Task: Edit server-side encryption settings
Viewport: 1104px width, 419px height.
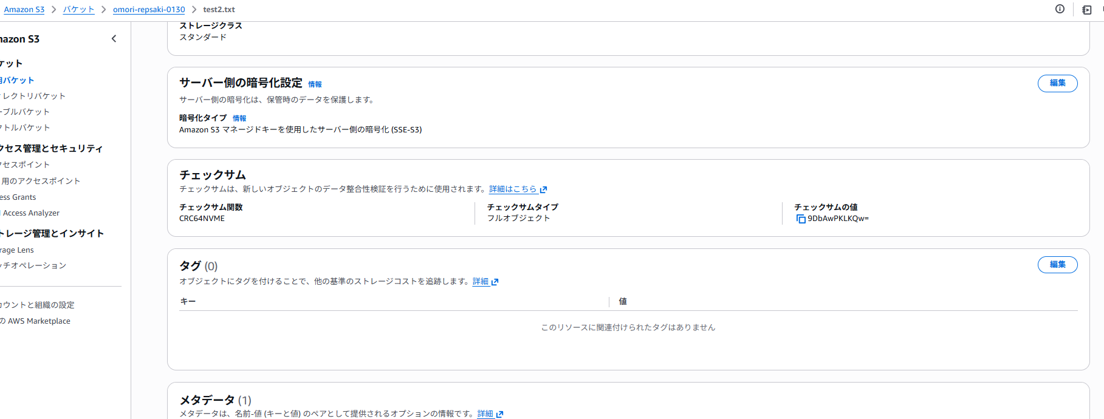Action: pos(1057,83)
